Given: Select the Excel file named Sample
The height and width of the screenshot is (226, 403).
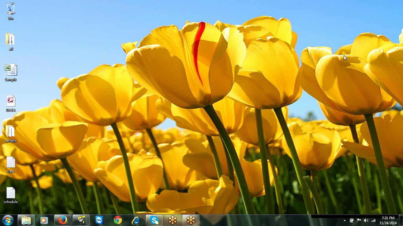Looking at the screenshot, I should coord(11,72).
